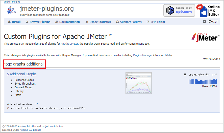Image resolution: width=224 pixels, height=133 pixels.
Task: Click the jmeter-plugins.org butterfly logo
Action: click(x=11, y=10)
